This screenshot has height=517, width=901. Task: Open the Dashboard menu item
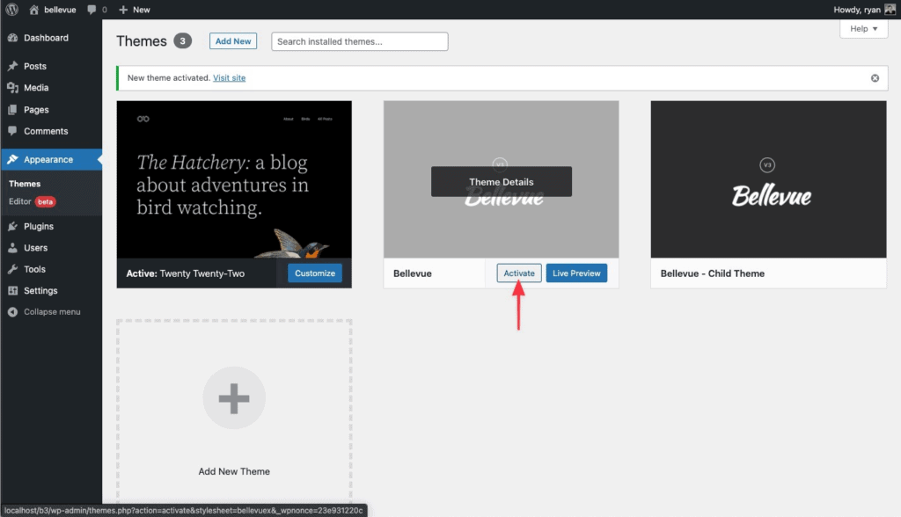click(46, 38)
